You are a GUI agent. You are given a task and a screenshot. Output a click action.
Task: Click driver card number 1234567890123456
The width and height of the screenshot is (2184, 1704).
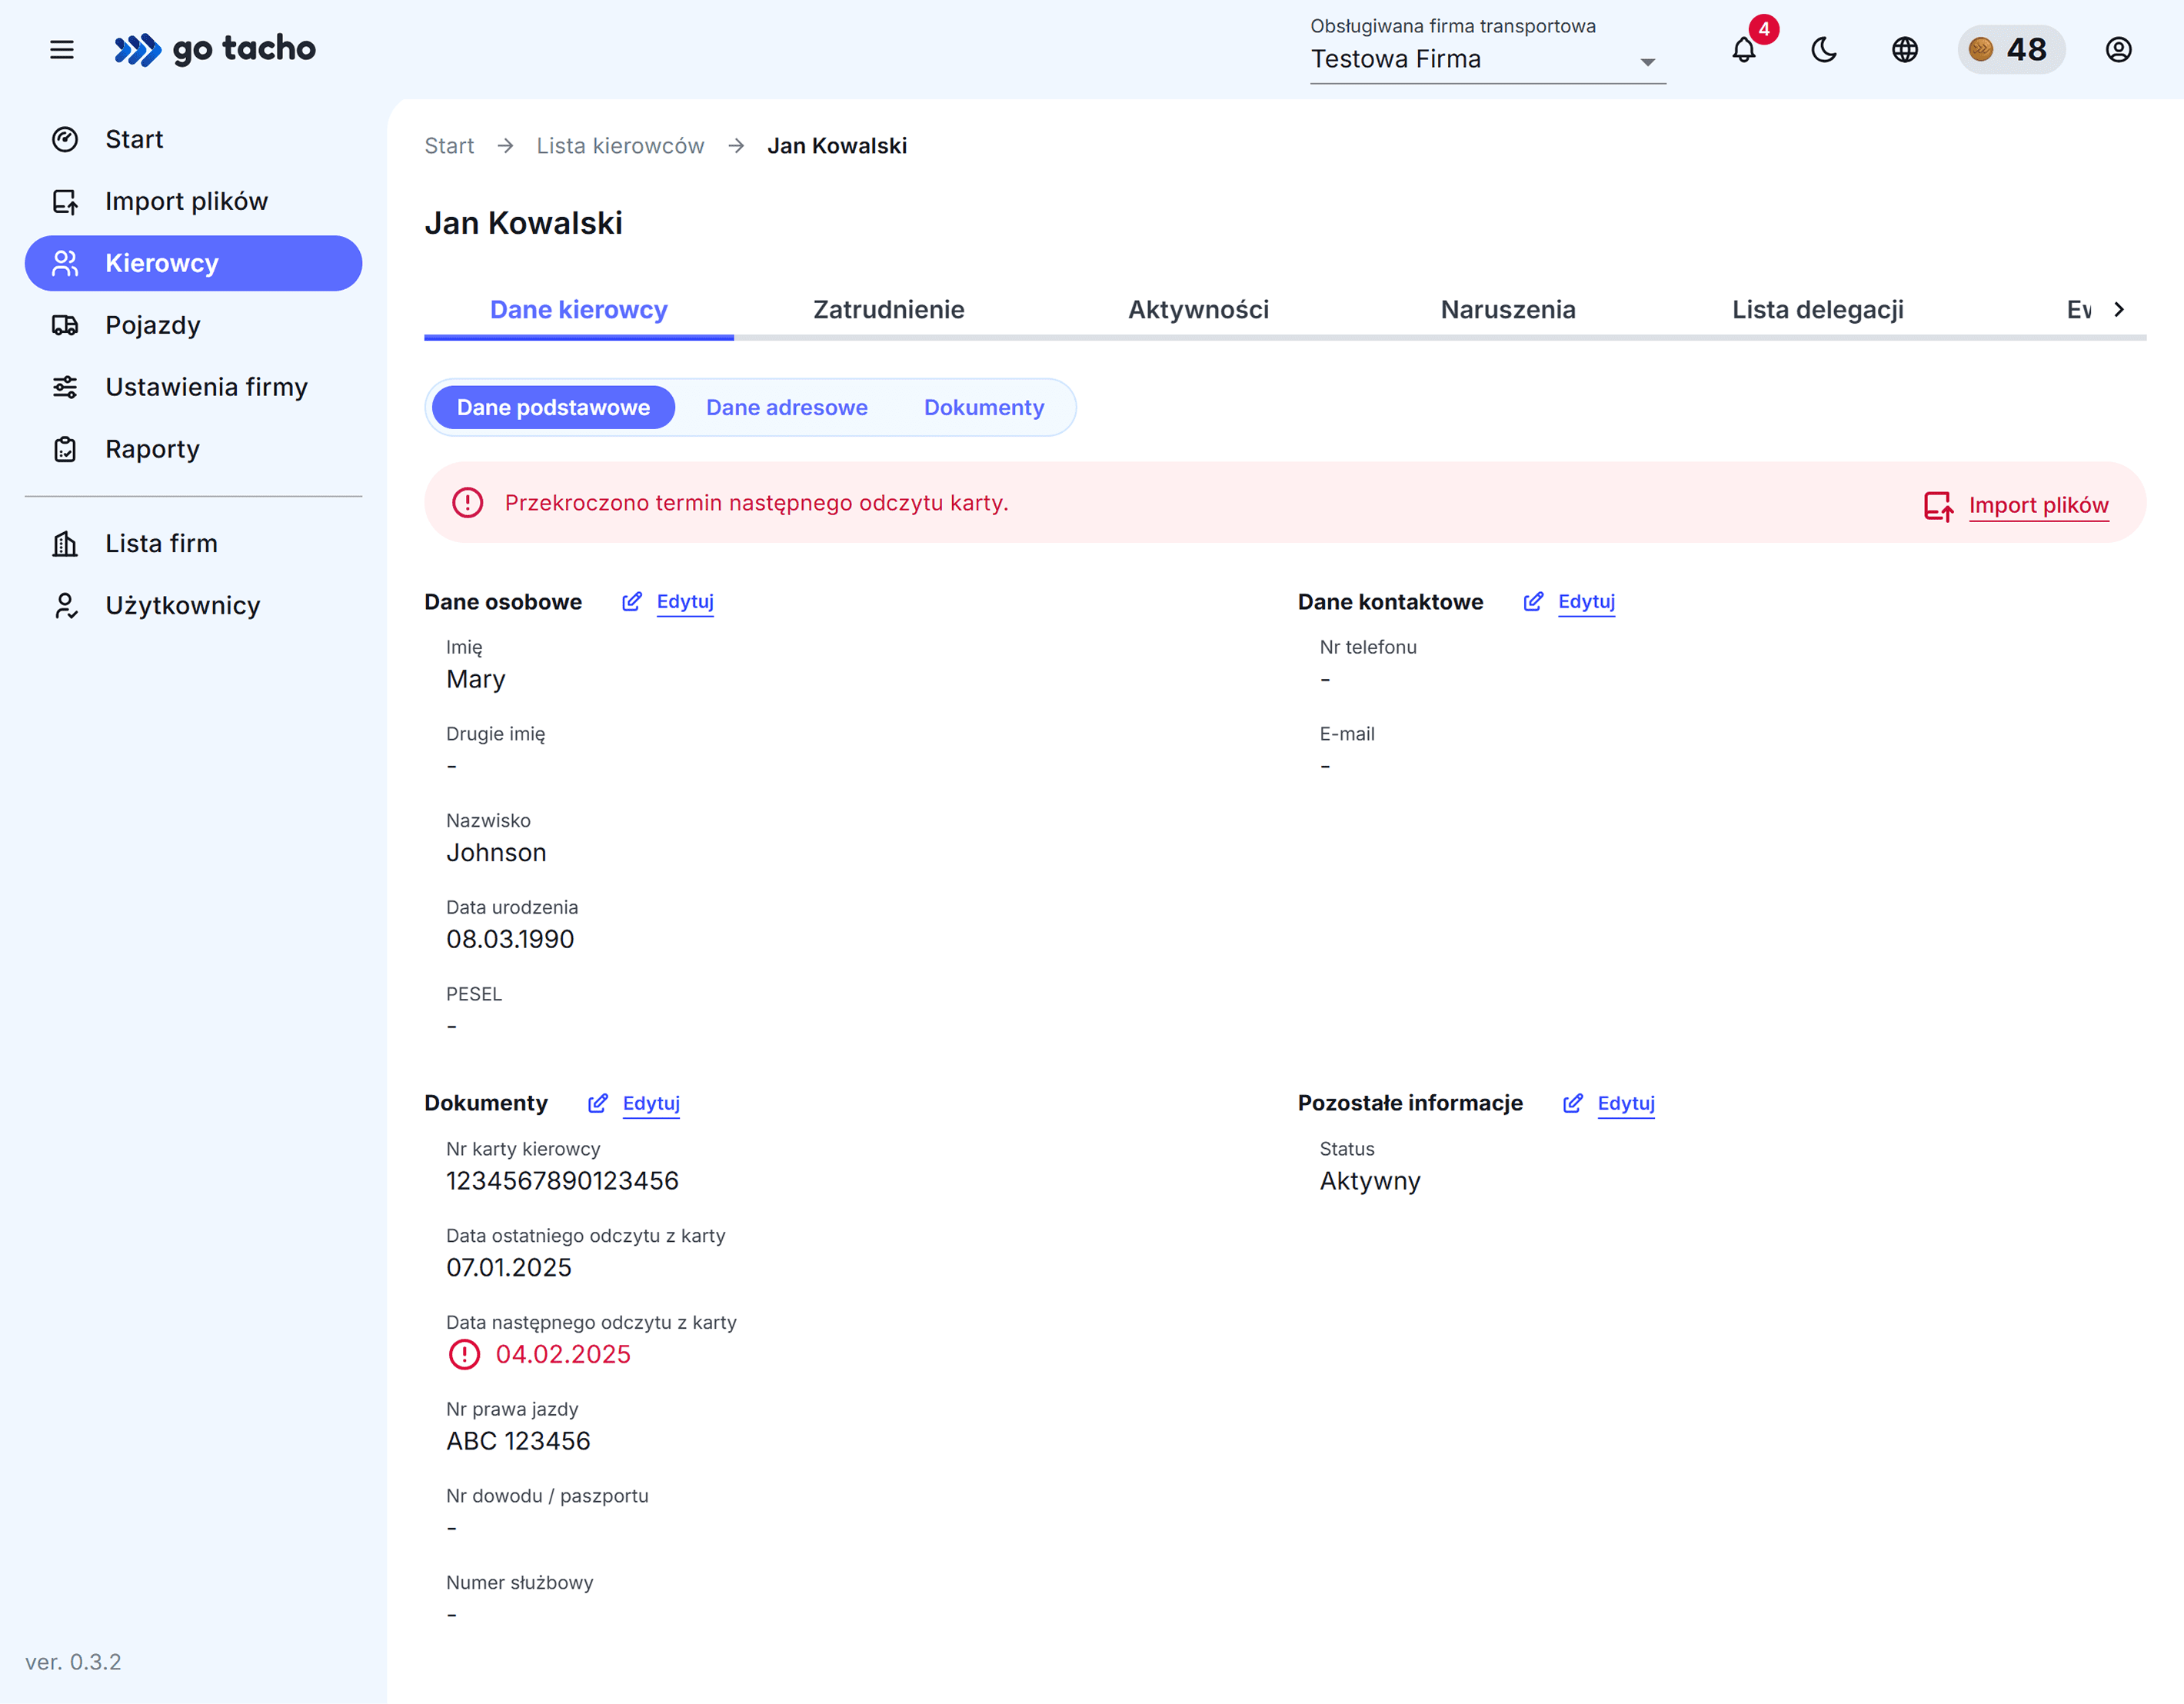(562, 1181)
